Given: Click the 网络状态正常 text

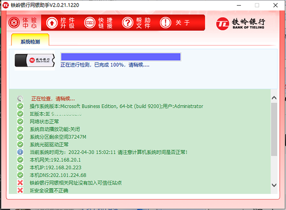Looking at the screenshot, I should tap(44, 122).
